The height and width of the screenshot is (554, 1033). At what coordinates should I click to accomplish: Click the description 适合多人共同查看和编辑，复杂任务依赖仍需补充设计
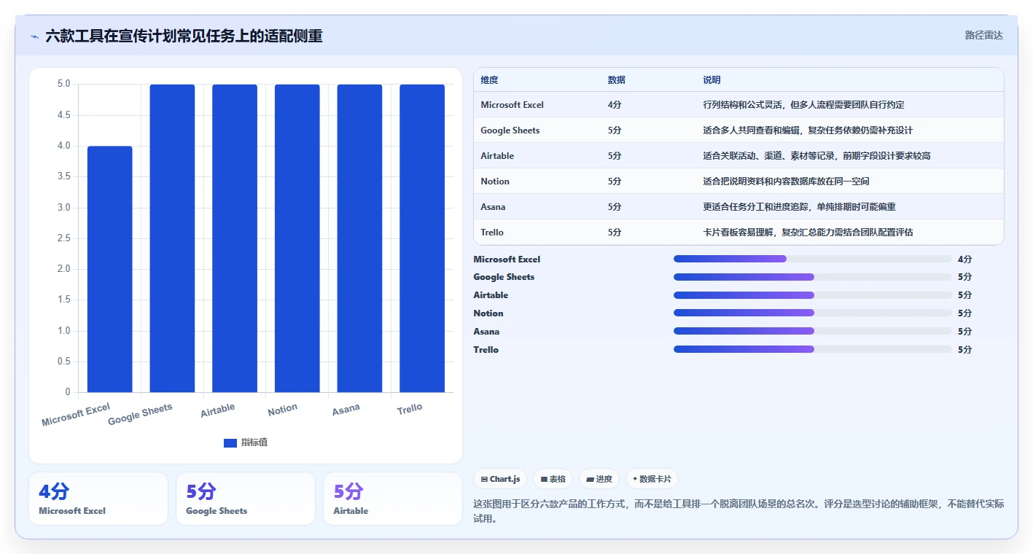click(x=808, y=130)
